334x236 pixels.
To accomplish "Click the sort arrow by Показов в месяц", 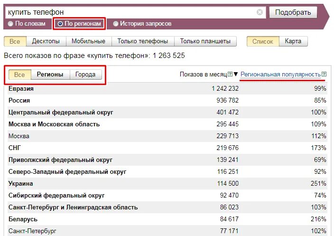I will [236, 74].
